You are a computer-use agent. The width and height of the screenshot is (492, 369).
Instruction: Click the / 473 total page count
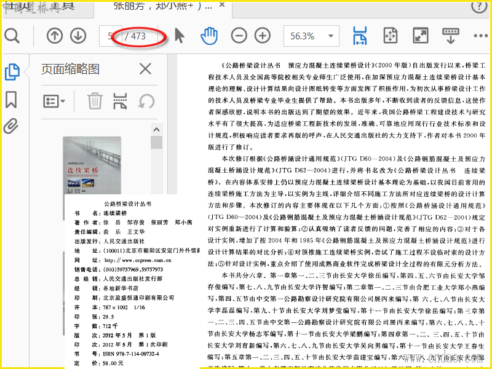[x=135, y=36]
